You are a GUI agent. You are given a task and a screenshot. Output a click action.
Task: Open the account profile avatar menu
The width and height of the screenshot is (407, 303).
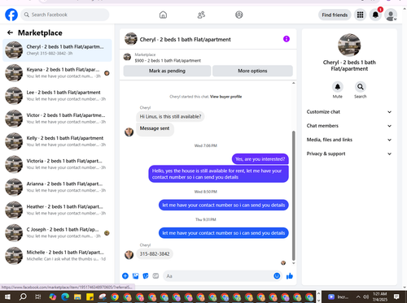click(391, 15)
